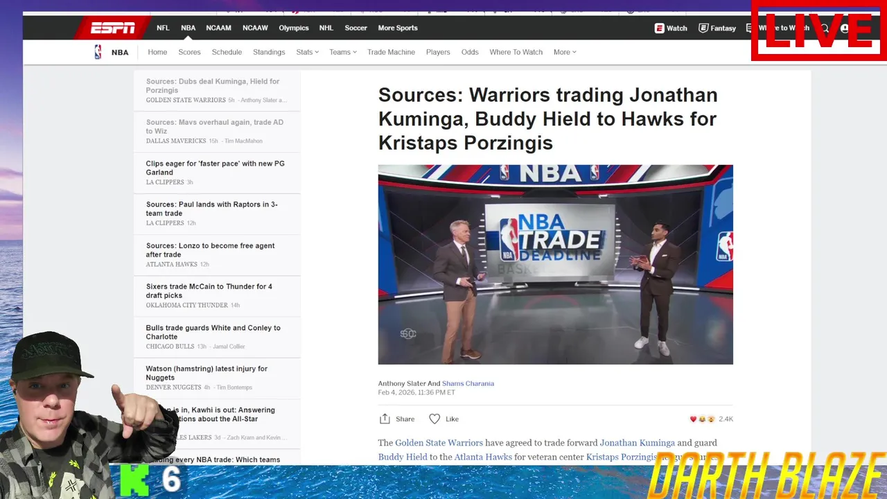
Task: Click the Share icon below byline
Action: [x=385, y=419]
